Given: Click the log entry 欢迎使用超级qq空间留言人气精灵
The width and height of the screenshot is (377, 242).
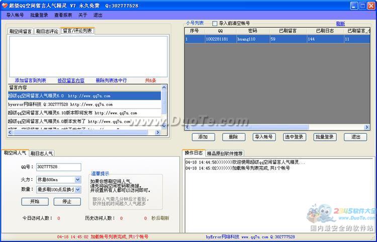Looking at the screenshot, I should coord(245,163).
